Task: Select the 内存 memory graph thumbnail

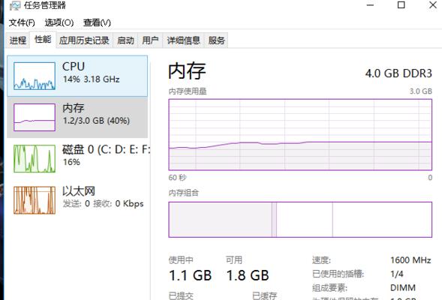Action: coord(35,117)
